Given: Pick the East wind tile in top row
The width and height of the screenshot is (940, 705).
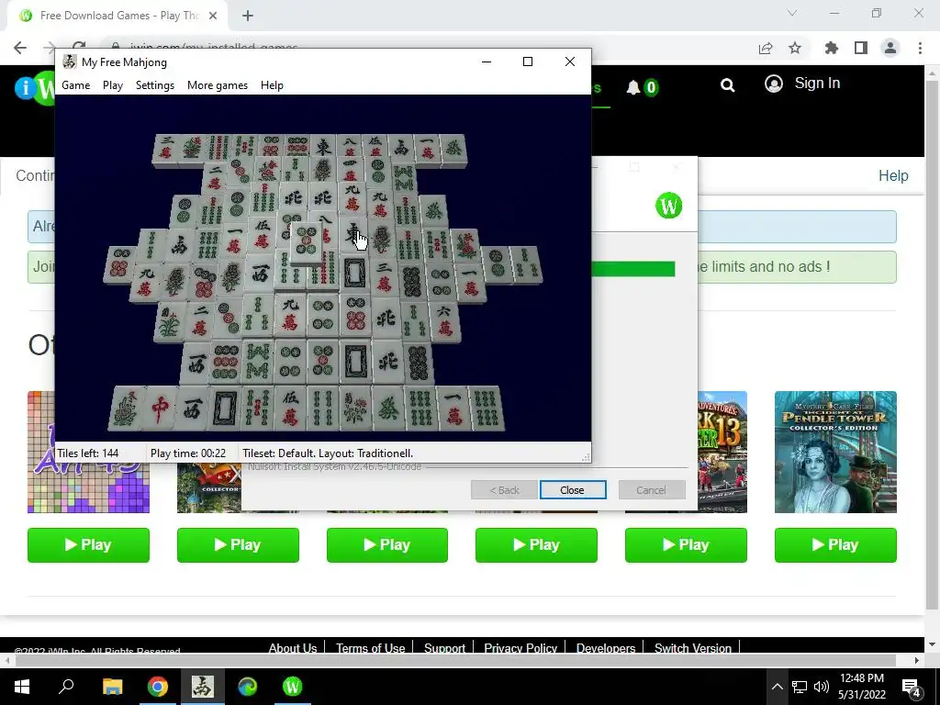Looking at the screenshot, I should tap(324, 147).
